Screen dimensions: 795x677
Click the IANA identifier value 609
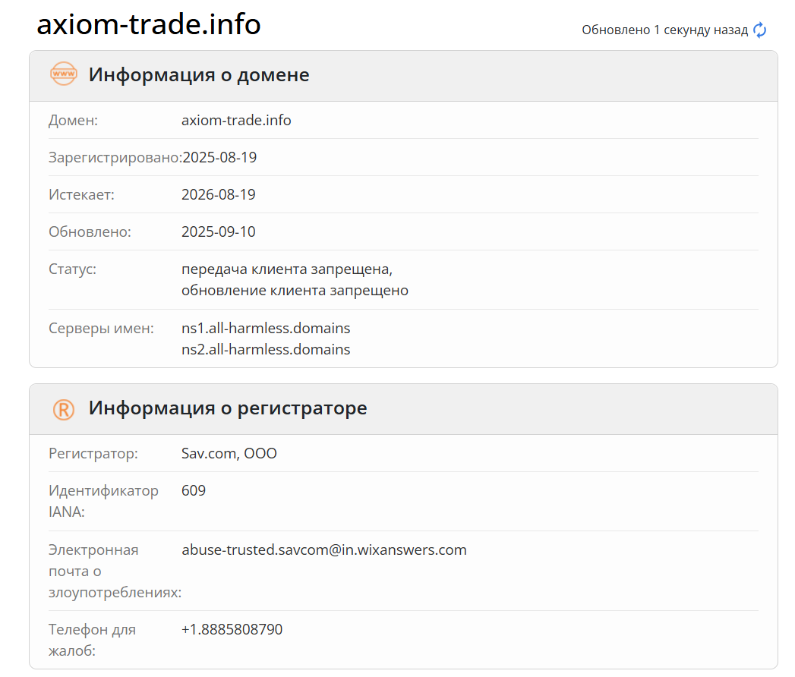click(x=194, y=491)
